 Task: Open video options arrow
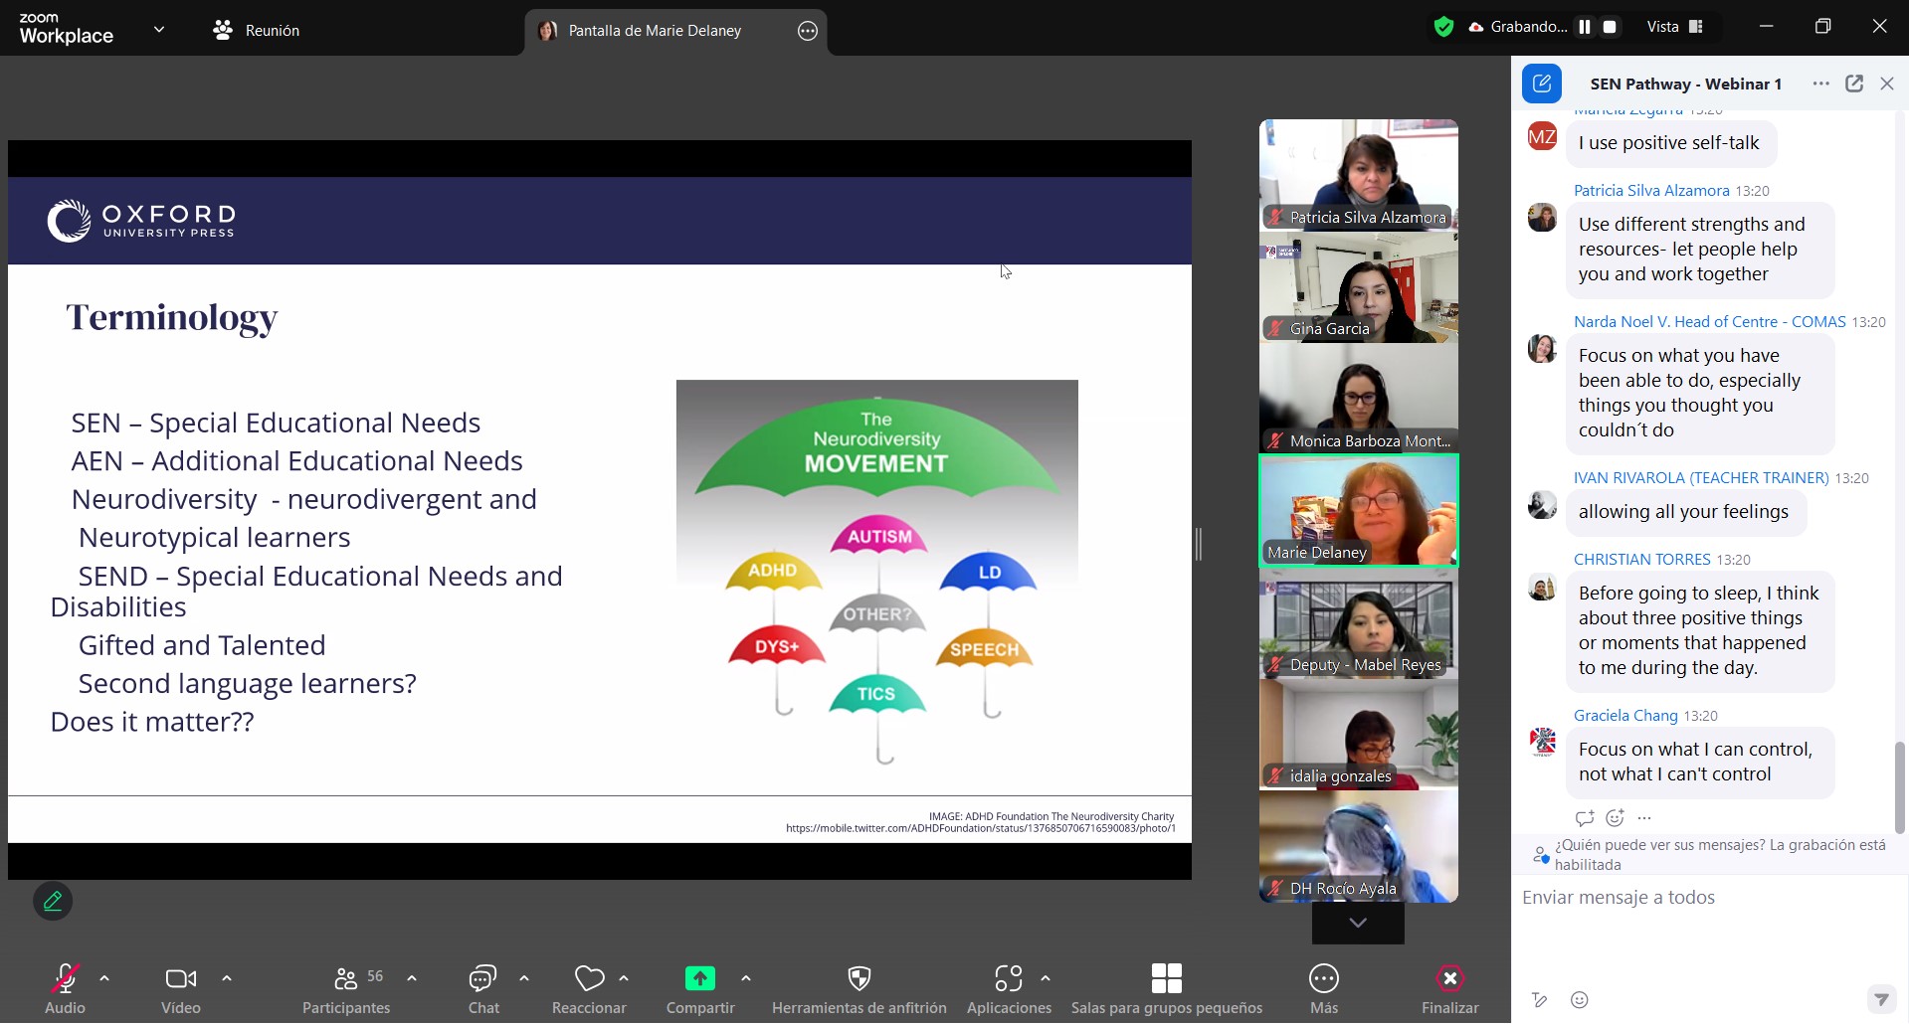pyautogui.click(x=227, y=979)
